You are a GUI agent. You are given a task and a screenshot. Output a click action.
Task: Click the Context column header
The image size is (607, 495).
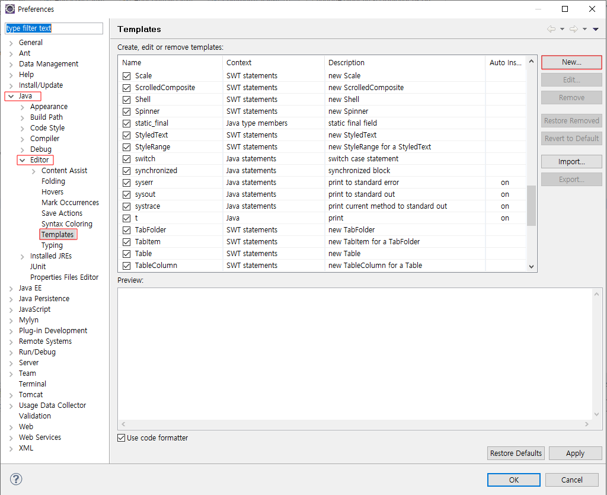273,63
